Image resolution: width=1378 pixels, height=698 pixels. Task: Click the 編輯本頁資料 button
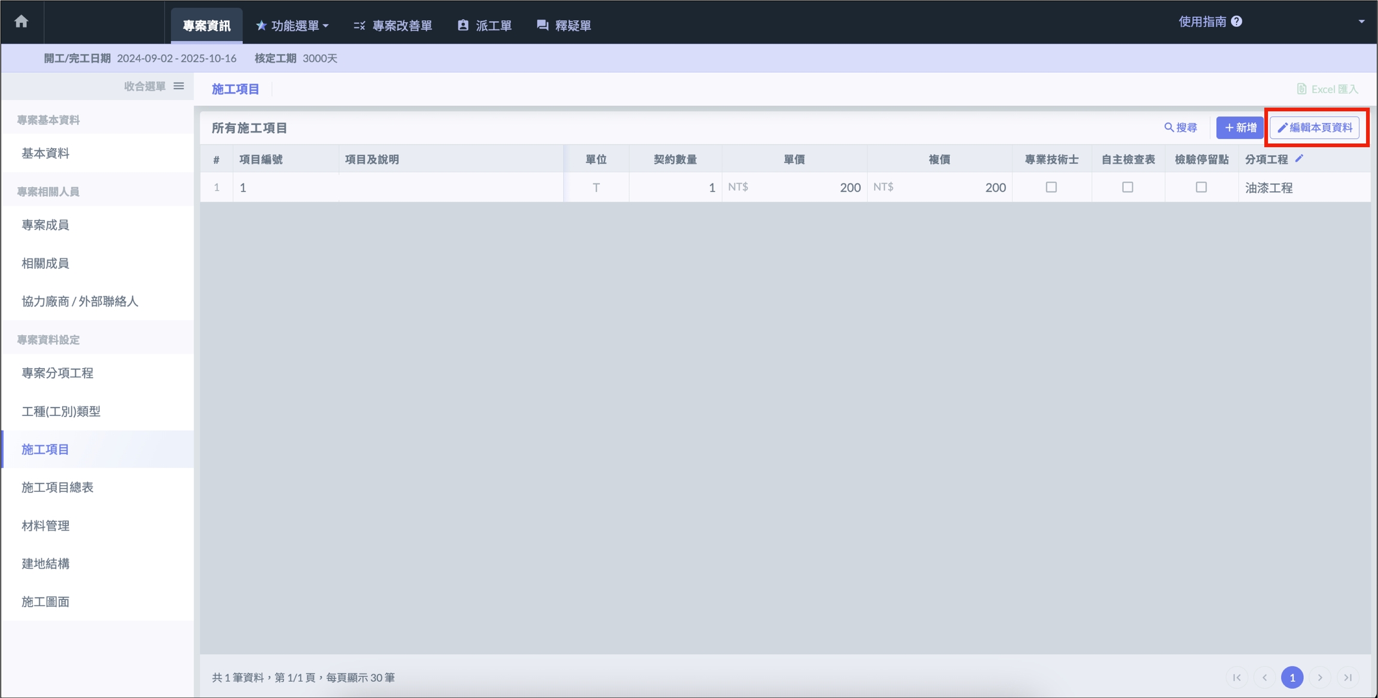tap(1315, 127)
